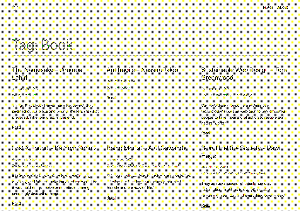Click Read under The Namesake excerpt
This screenshot has width=300, height=211.
[x=16, y=127]
